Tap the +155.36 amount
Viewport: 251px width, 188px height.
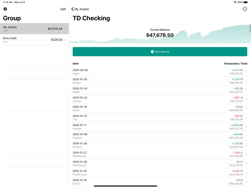238,88
